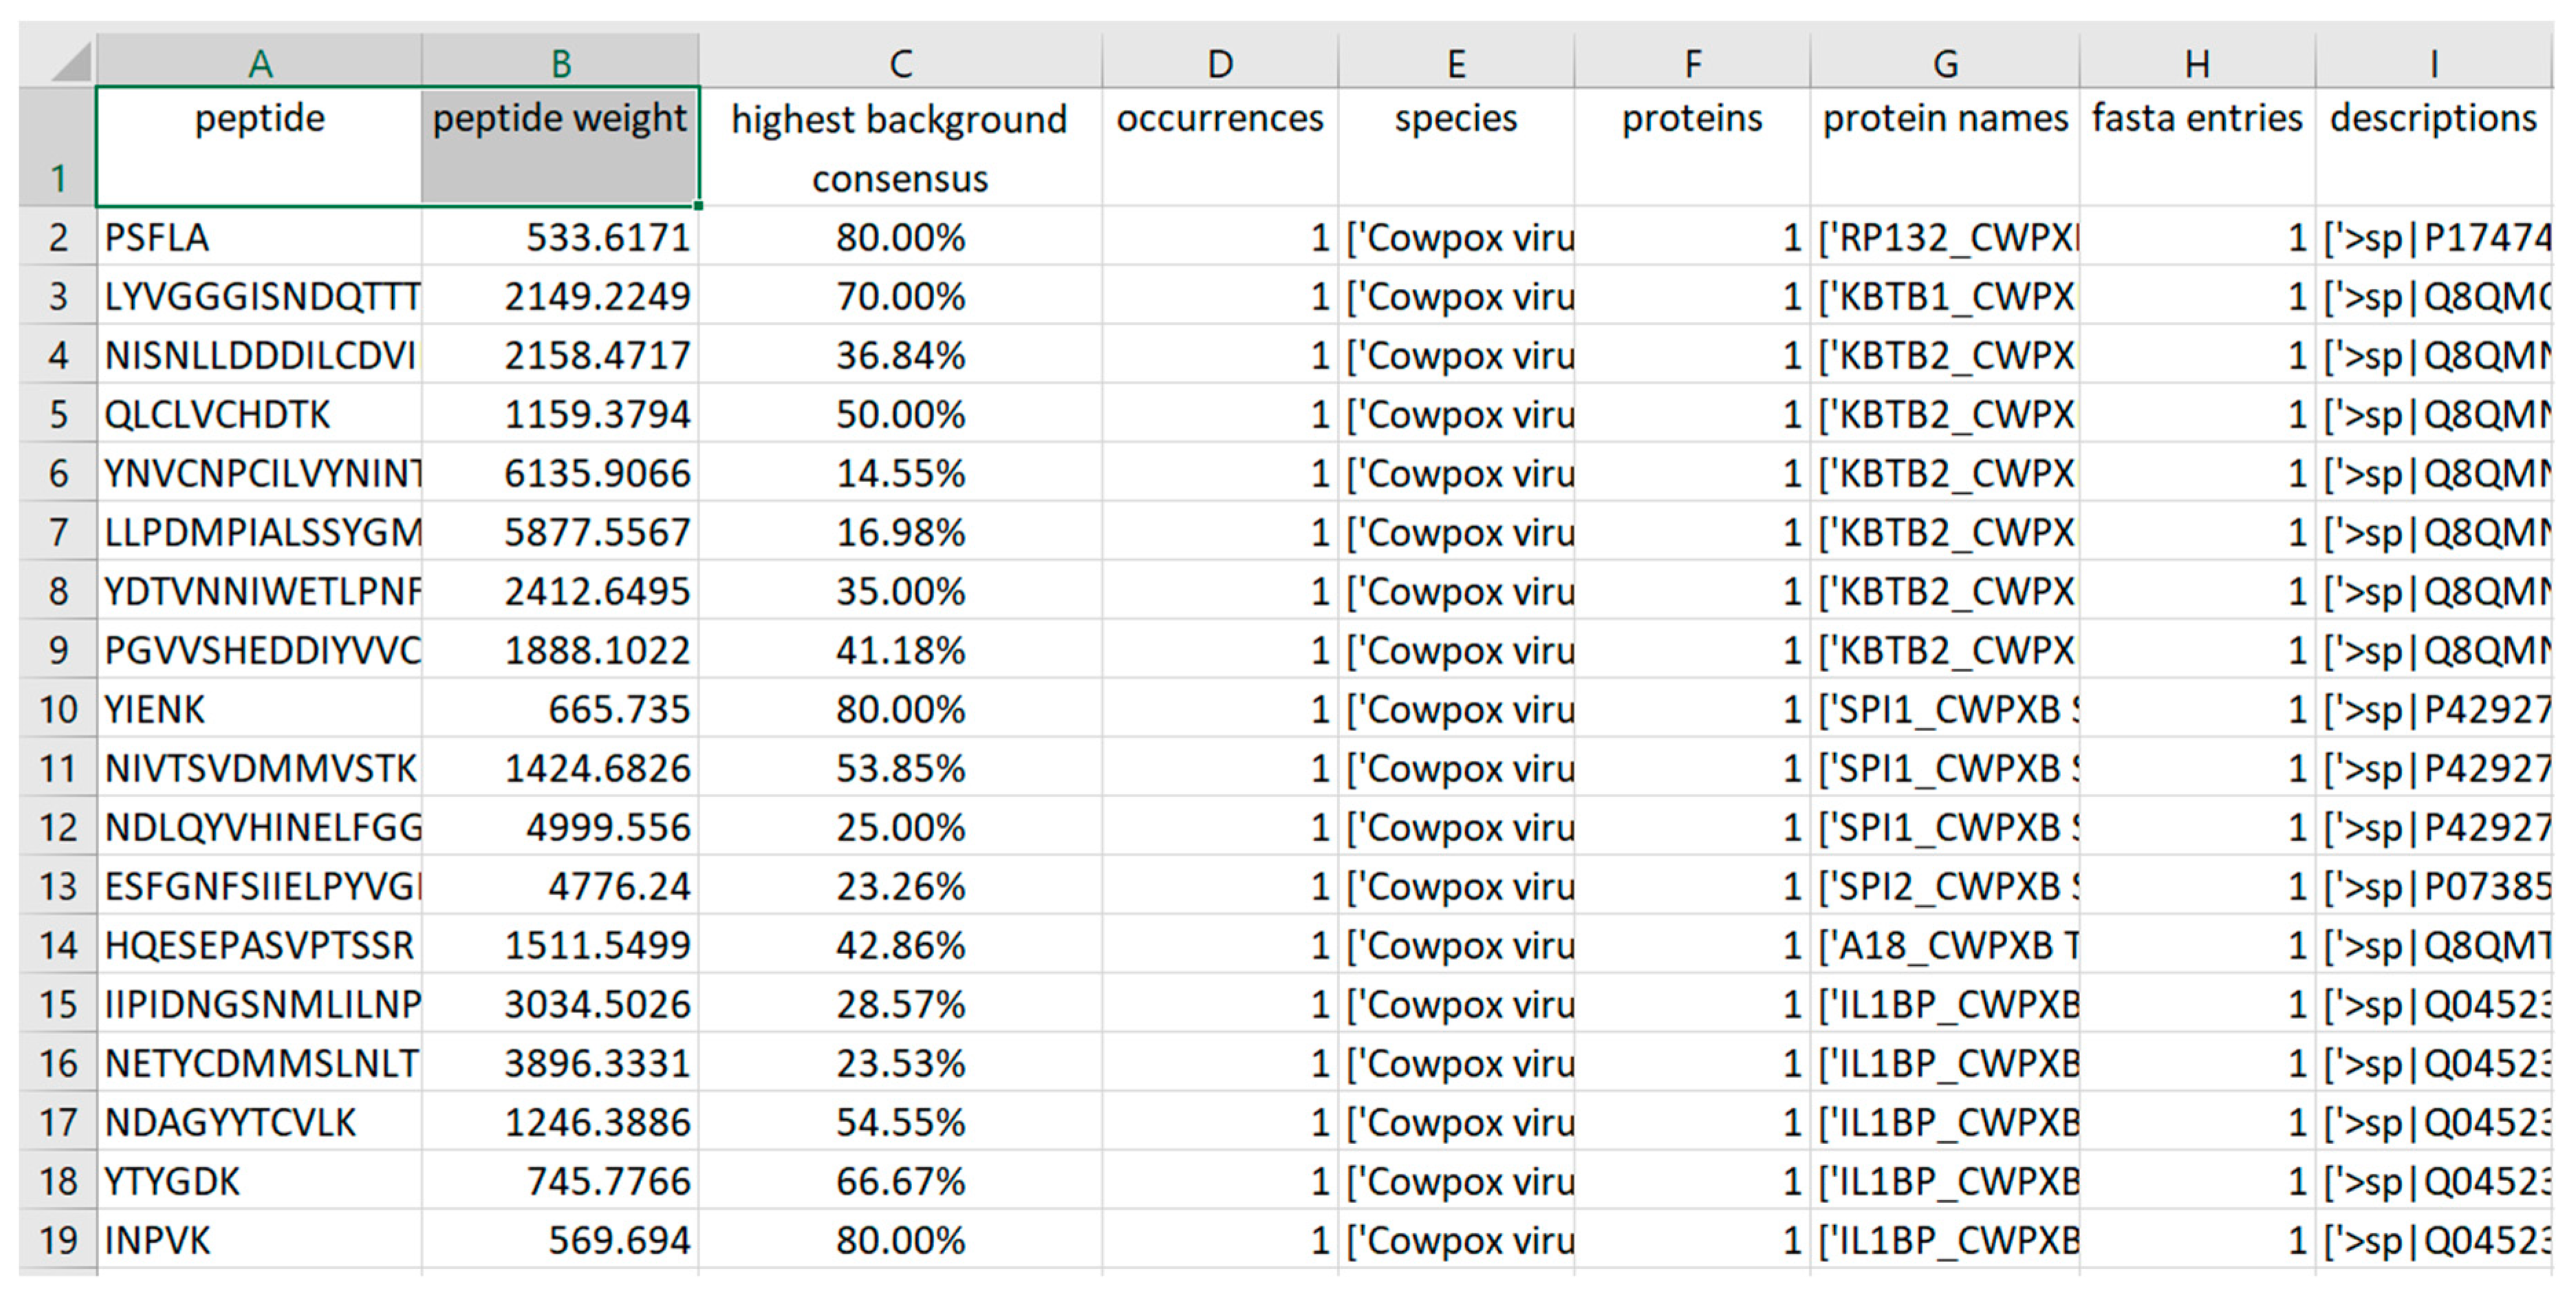
Task: Click the 'peptide weight' header cell
Action: pyautogui.click(x=560, y=147)
